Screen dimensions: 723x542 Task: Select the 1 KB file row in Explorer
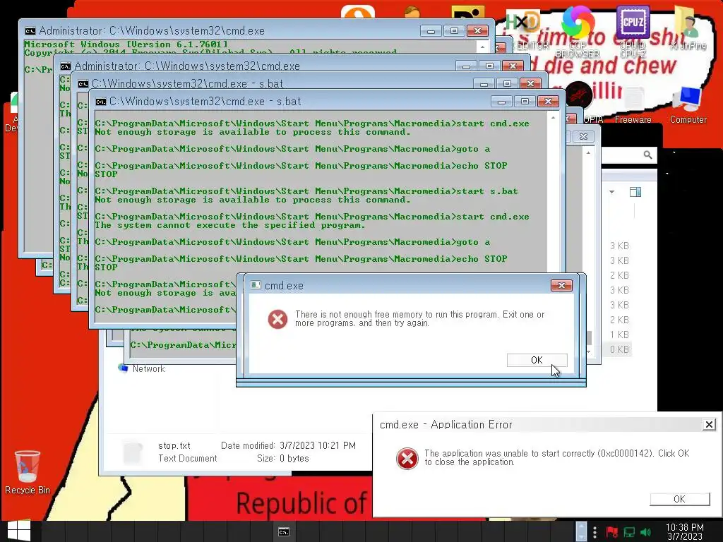(619, 335)
